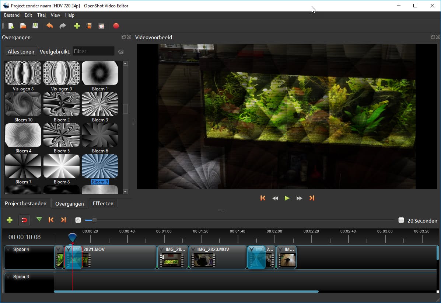
Task: Play the video preview
Action: point(287,198)
